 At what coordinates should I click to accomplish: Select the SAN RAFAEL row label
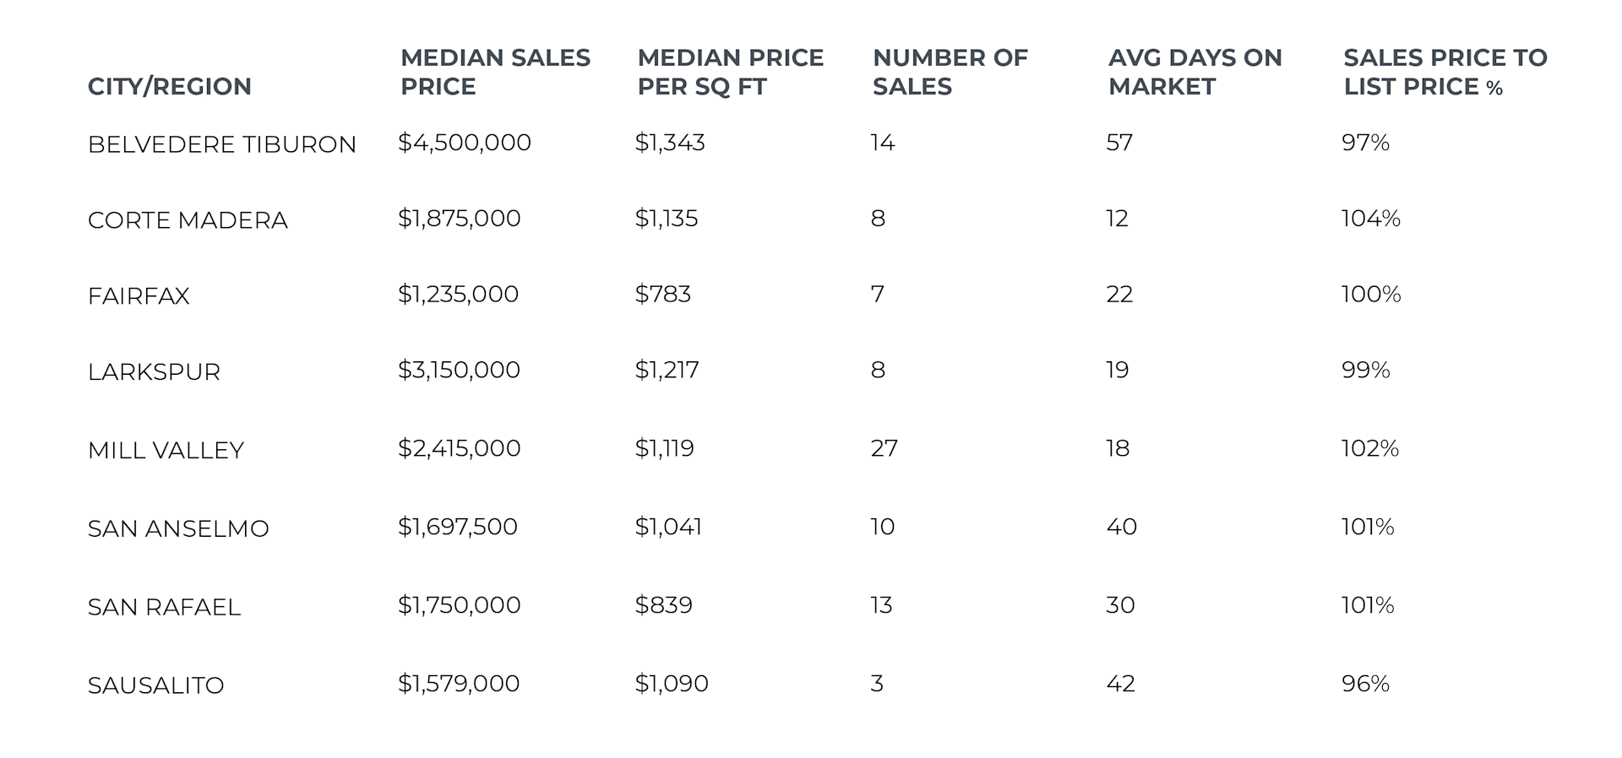tap(164, 608)
